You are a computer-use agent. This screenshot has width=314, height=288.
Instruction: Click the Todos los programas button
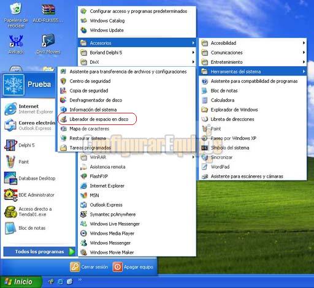click(x=39, y=251)
